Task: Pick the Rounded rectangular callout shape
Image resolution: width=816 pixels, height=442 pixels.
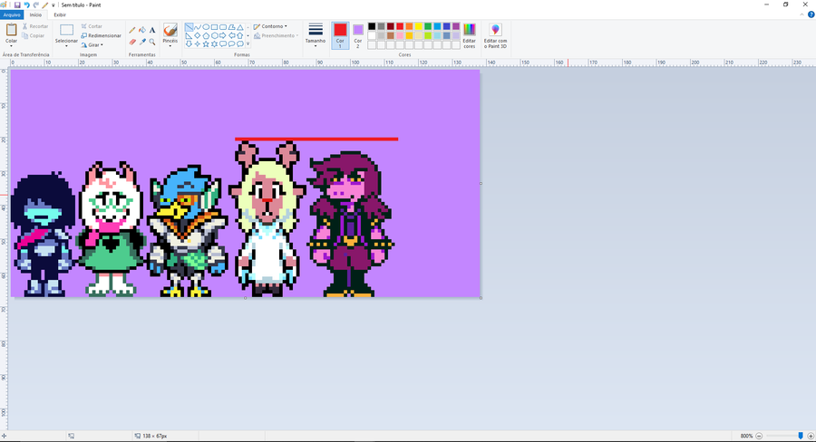Action: tap(223, 44)
